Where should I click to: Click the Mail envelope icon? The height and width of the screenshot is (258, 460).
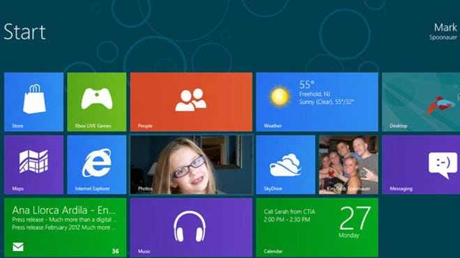[18, 247]
